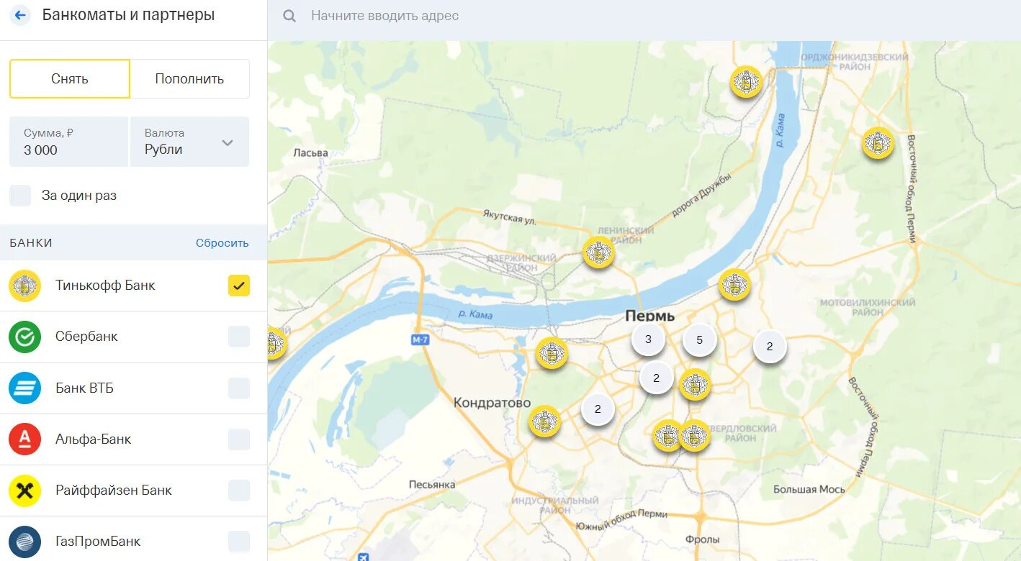This screenshot has height=561, width=1021.
Task: Click the green Сбербанк logo
Action: 24,337
